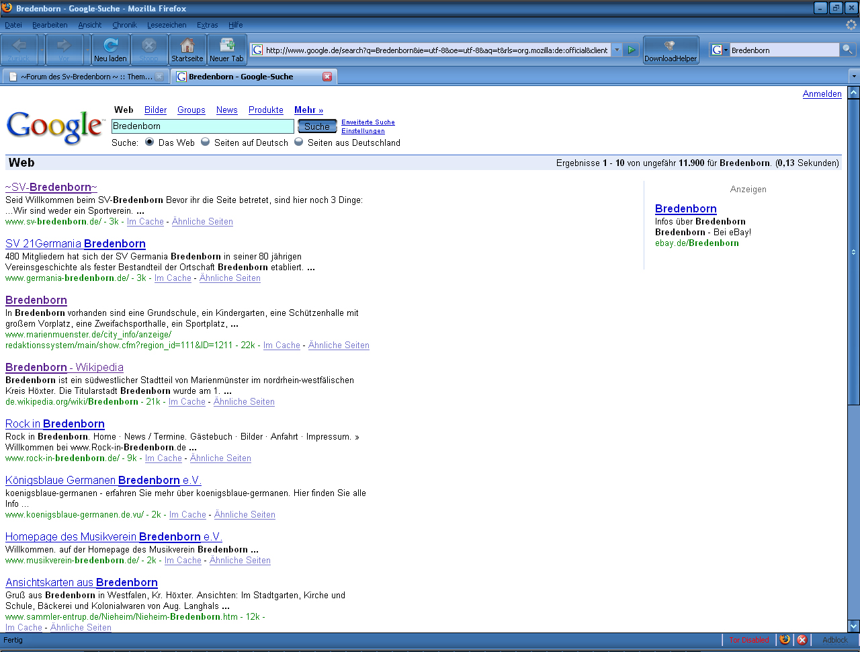Open the Lesezeichen menu
The image size is (860, 652).
pyautogui.click(x=167, y=25)
